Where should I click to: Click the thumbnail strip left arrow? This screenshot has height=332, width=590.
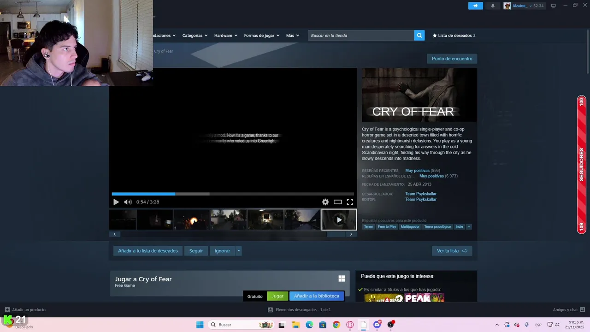click(114, 234)
